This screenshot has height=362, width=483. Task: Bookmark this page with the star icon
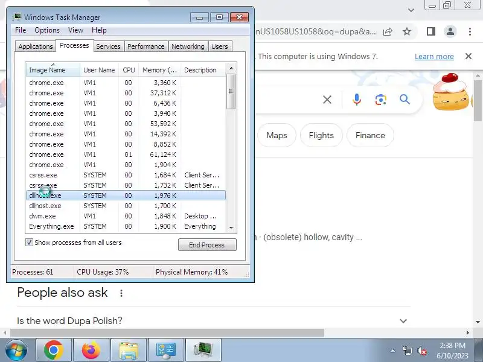[407, 31]
